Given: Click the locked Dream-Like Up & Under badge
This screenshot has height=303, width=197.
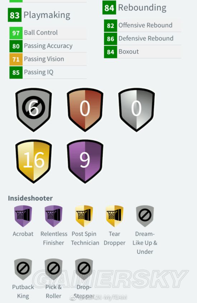Looking at the screenshot, I should click(x=145, y=216).
